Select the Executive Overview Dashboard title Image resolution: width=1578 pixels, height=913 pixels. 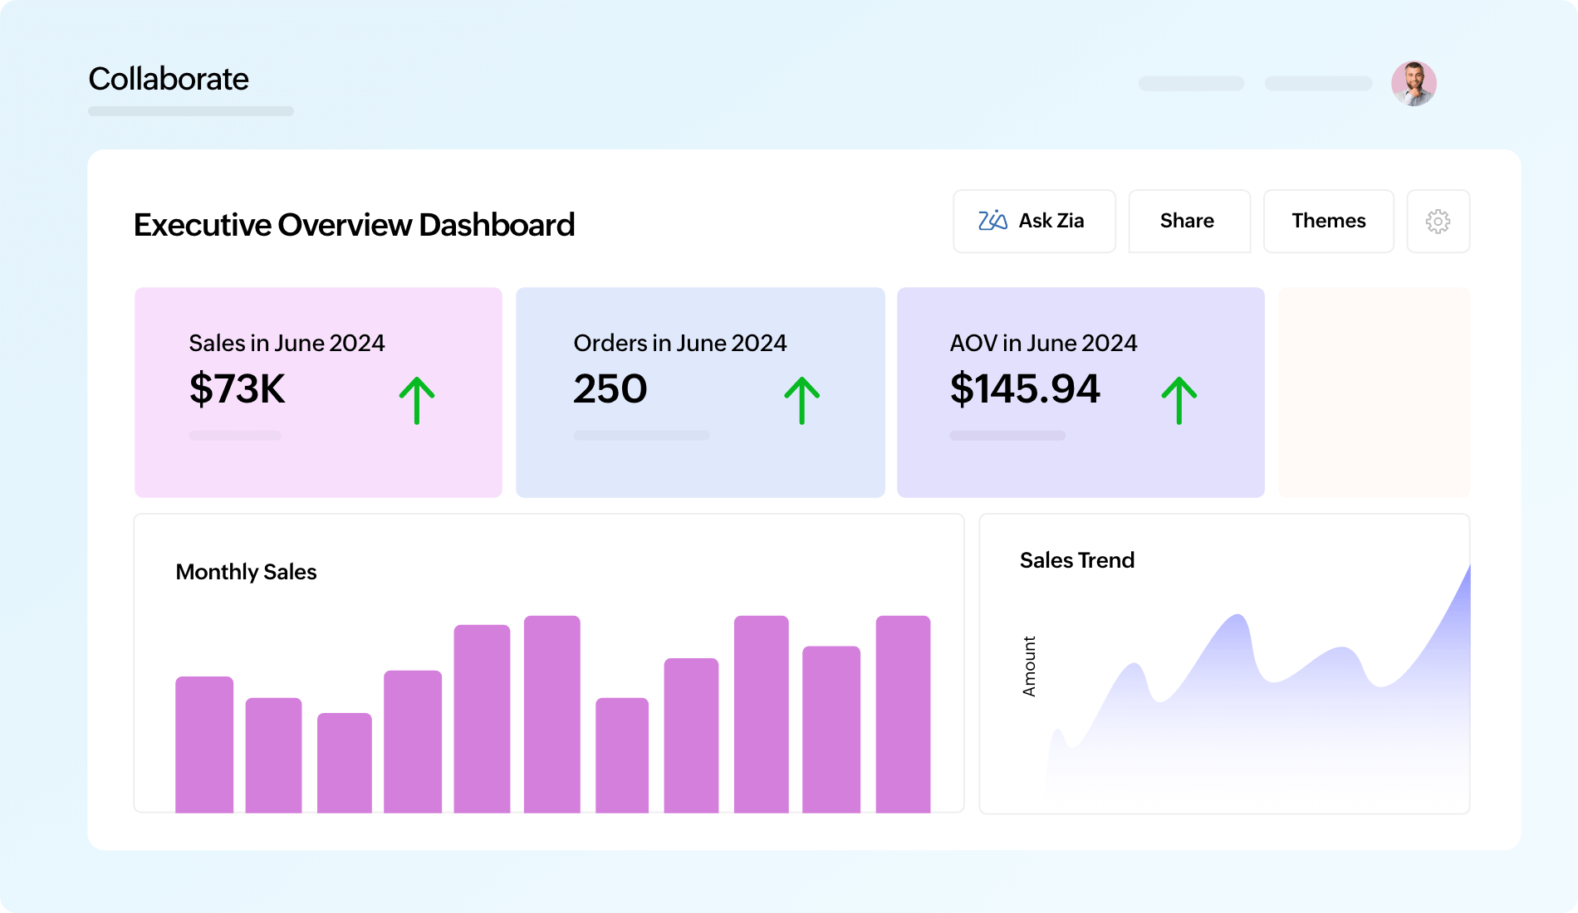click(354, 225)
